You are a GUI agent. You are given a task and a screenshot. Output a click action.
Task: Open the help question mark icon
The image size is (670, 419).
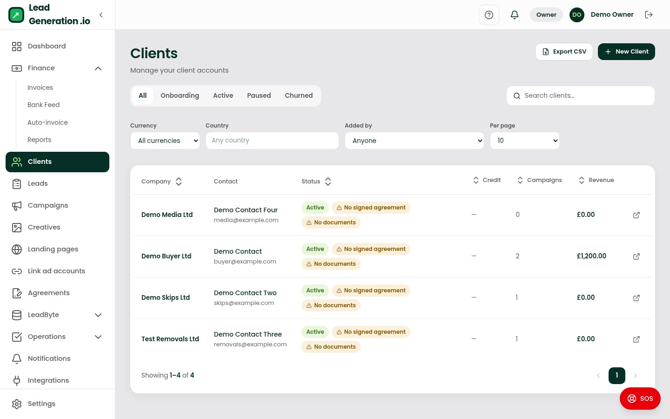click(x=489, y=15)
